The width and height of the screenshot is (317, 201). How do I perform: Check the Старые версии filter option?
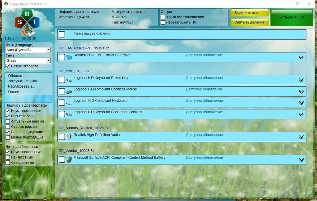coord(8,127)
